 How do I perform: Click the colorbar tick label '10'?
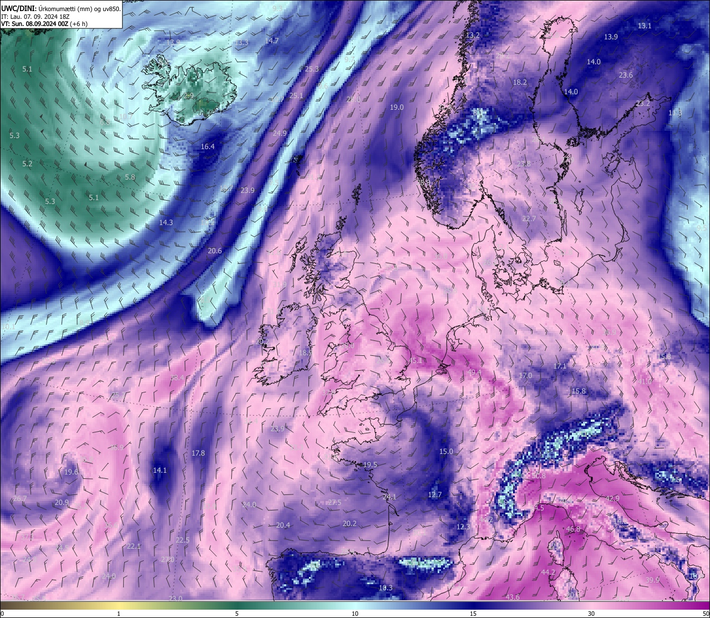coord(355,614)
